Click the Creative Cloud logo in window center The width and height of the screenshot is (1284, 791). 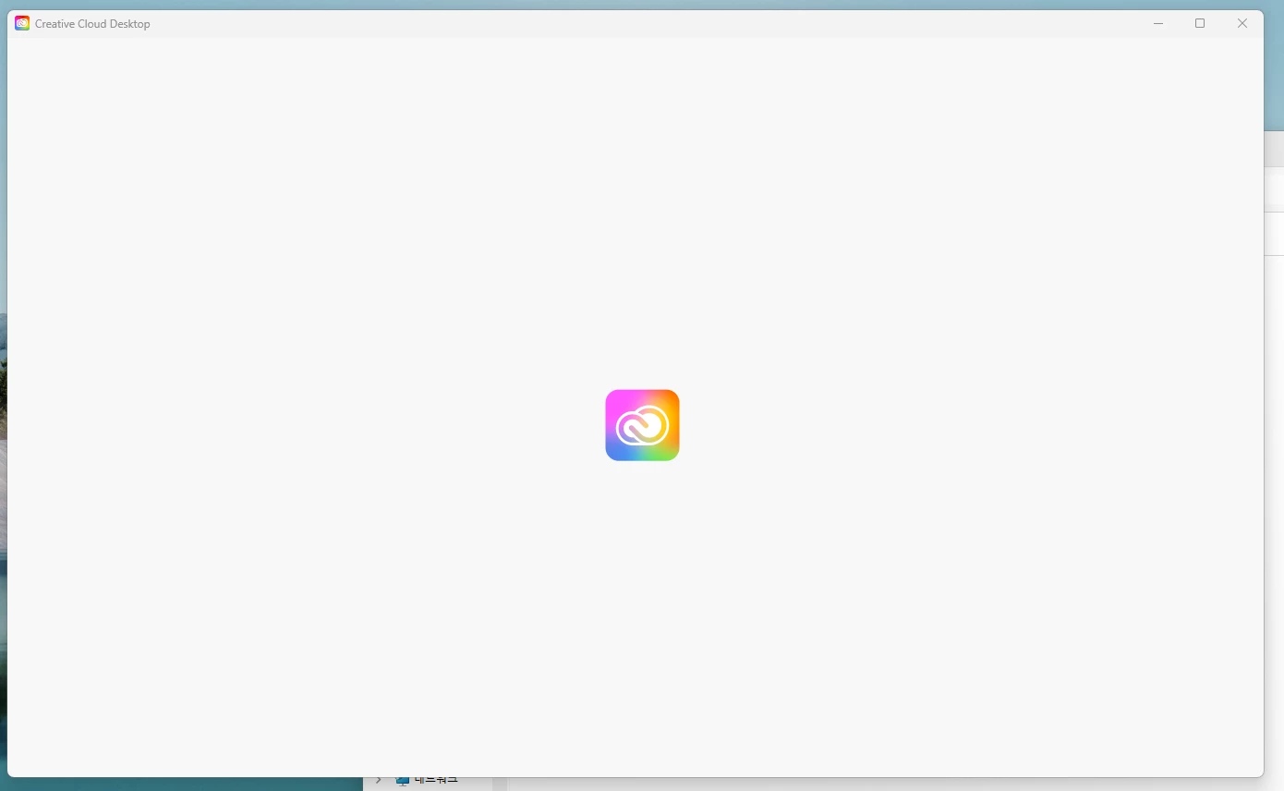642,425
